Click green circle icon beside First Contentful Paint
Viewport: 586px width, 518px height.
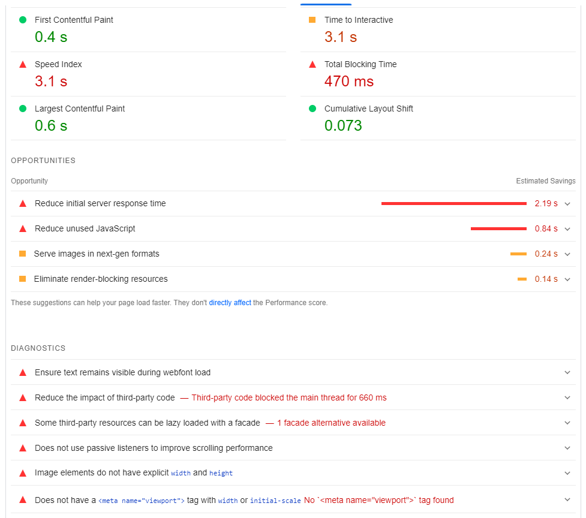(x=23, y=20)
